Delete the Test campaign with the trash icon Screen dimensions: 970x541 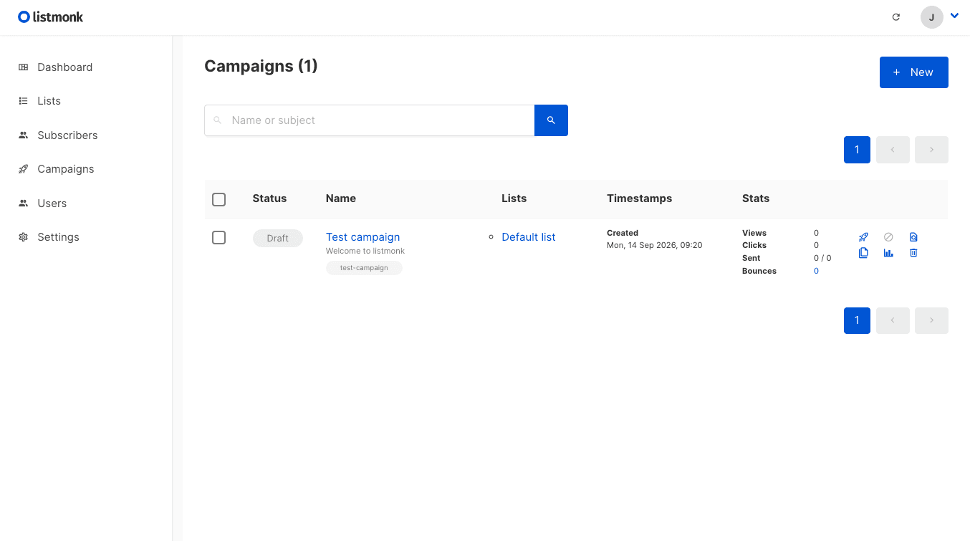coord(913,253)
